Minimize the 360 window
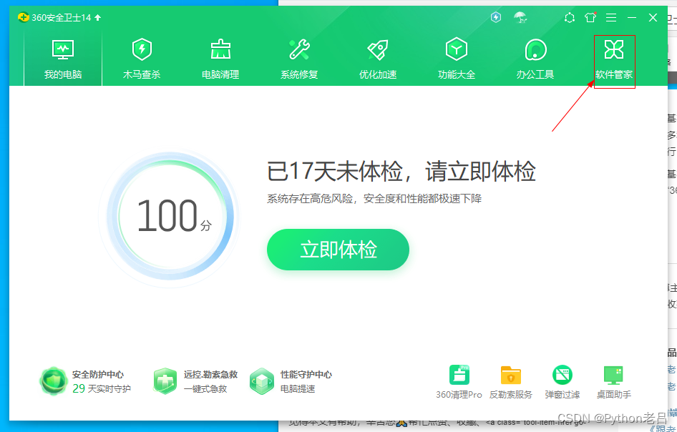Screen dimensions: 677x432 point(632,17)
